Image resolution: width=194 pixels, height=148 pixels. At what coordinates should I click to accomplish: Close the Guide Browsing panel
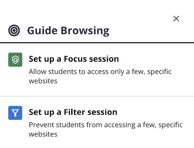tap(176, 19)
